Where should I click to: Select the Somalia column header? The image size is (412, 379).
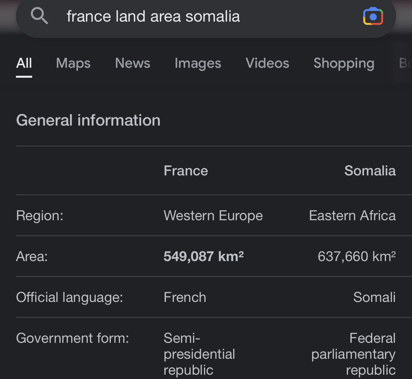(370, 171)
